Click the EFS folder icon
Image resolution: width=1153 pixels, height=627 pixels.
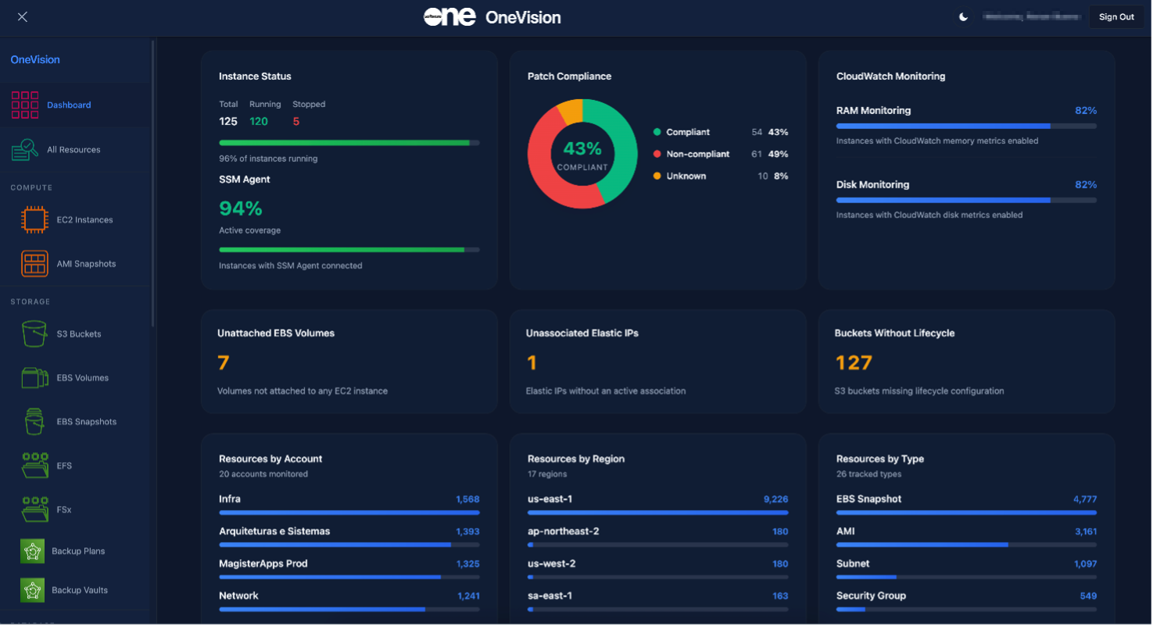click(34, 465)
